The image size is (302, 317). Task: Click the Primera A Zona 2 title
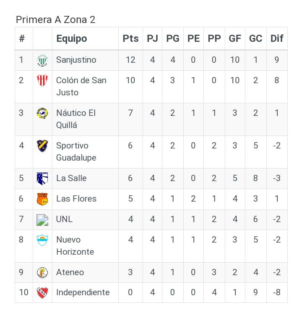click(56, 20)
